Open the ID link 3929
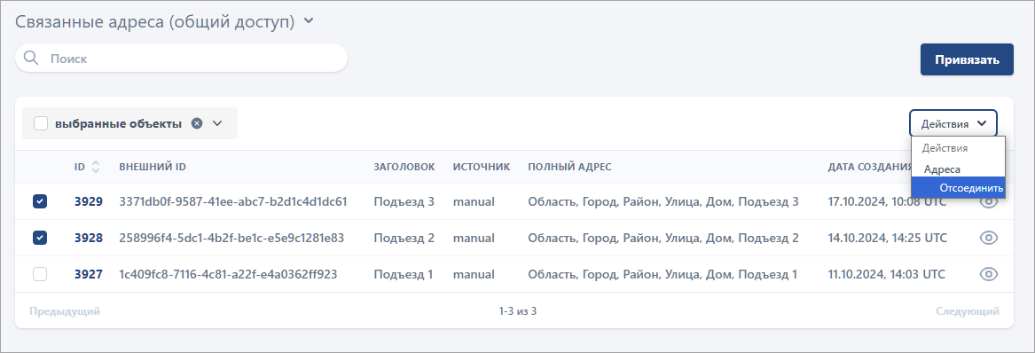 tap(89, 201)
